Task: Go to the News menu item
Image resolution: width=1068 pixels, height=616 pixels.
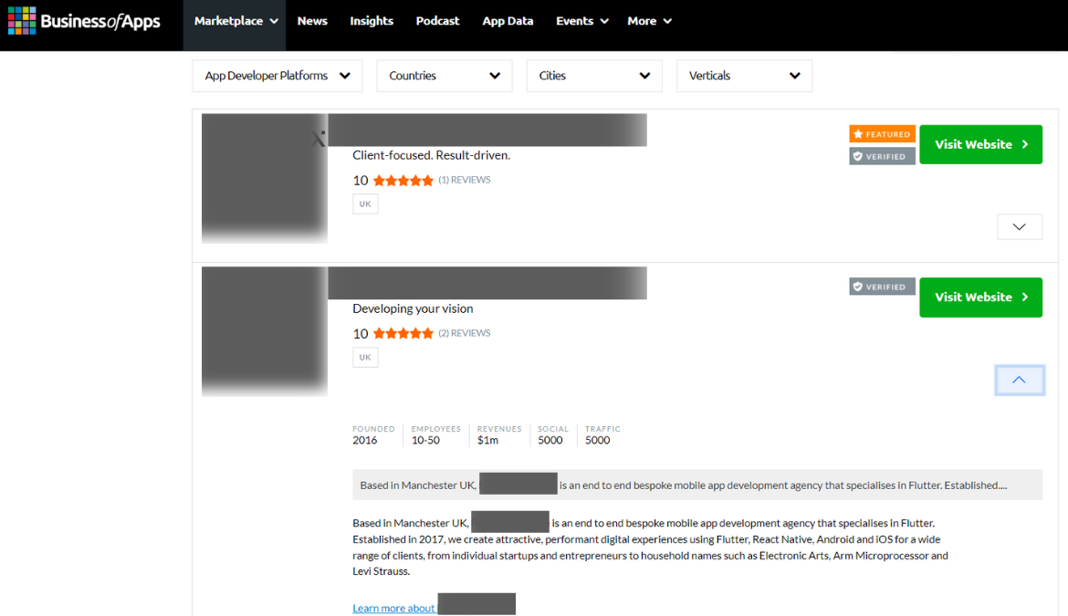Action: coord(312,20)
